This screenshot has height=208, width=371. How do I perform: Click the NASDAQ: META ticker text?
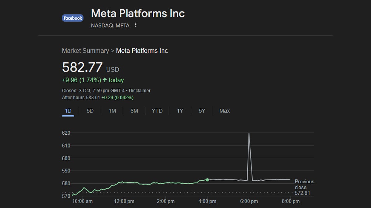pyautogui.click(x=110, y=26)
